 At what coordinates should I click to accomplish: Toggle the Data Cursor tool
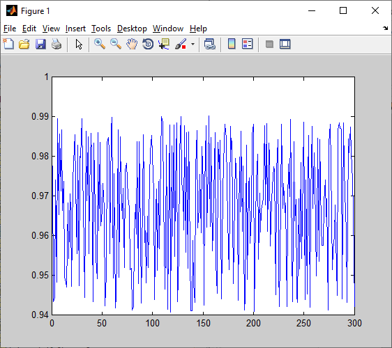164,44
